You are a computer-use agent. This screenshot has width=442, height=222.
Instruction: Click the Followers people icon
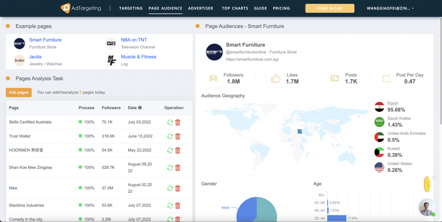pyautogui.click(x=213, y=79)
